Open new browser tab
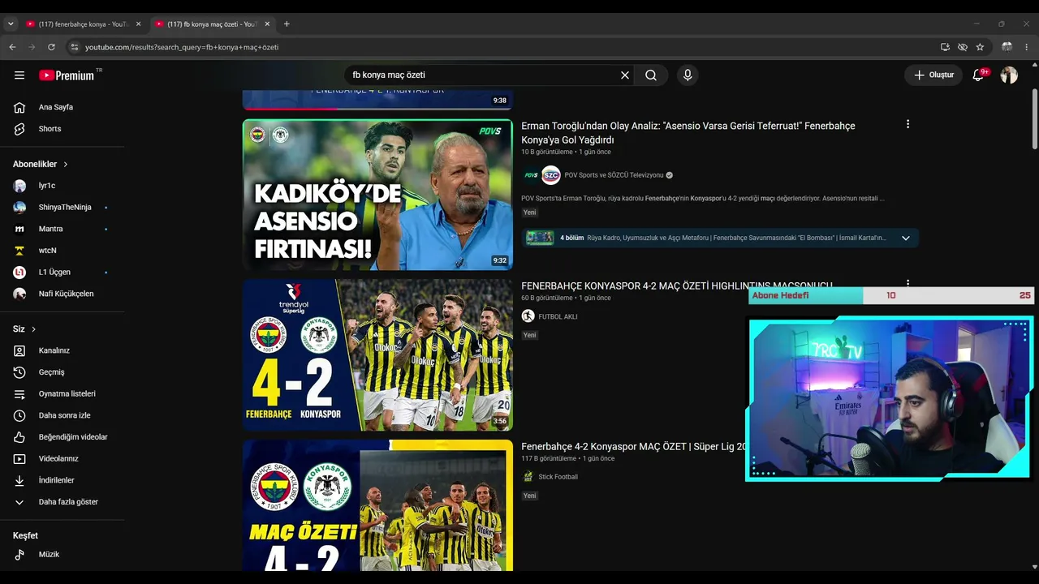This screenshot has height=584, width=1039. (287, 24)
